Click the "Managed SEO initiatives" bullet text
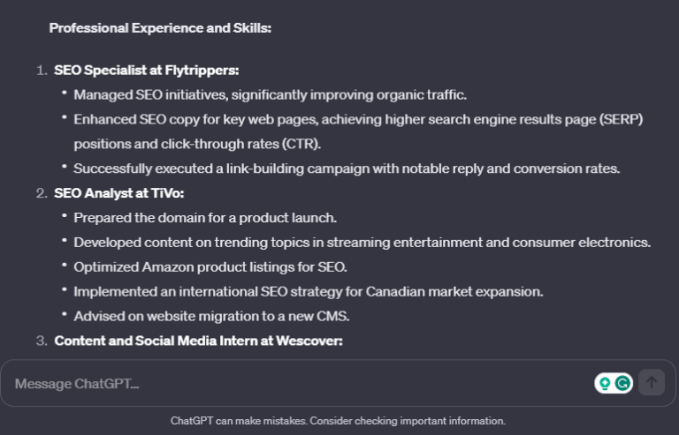 270,94
